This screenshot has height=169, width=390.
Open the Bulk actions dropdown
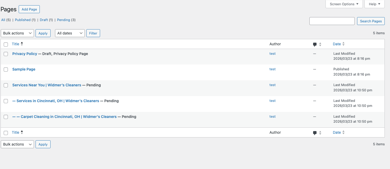17,33
